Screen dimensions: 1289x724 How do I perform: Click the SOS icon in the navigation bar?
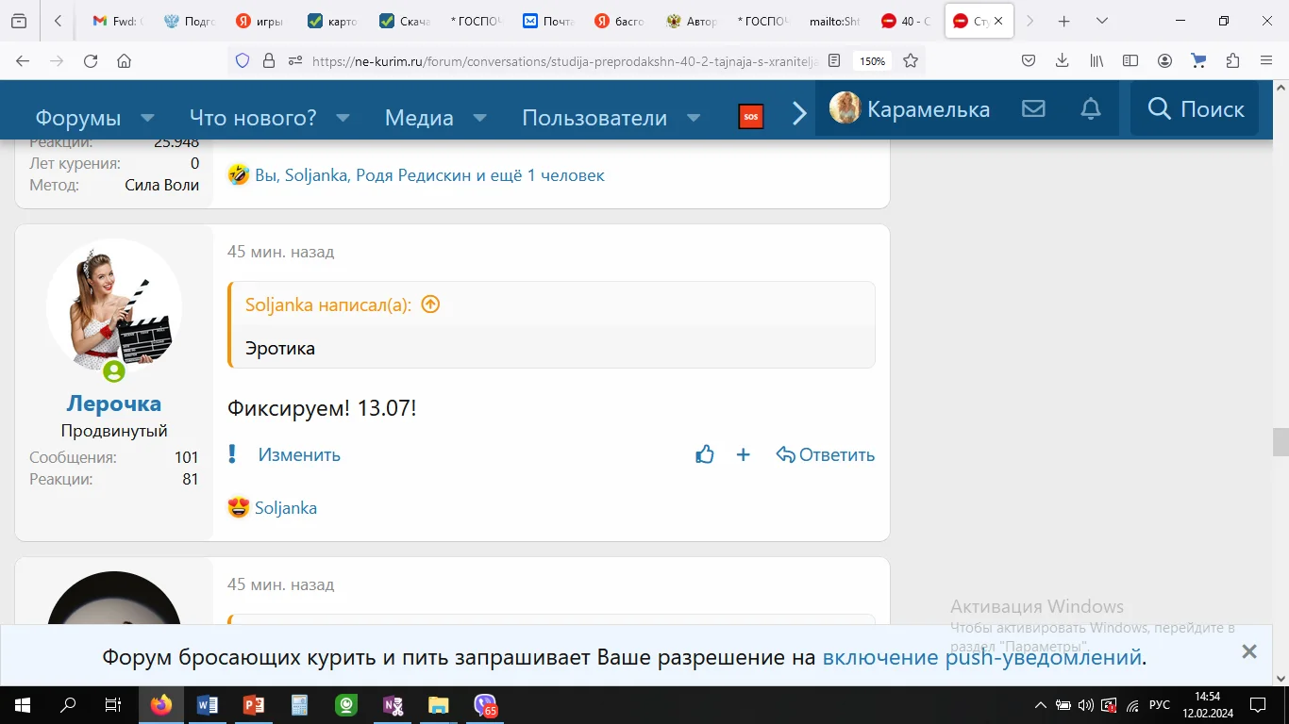751,115
